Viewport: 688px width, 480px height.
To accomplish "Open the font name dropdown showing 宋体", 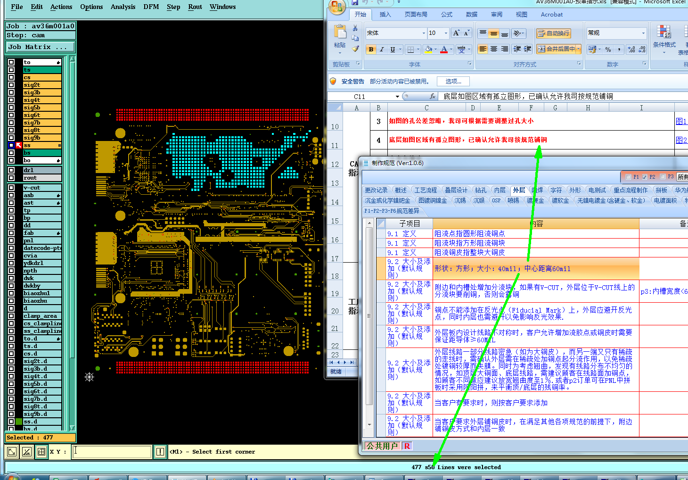I will [423, 33].
